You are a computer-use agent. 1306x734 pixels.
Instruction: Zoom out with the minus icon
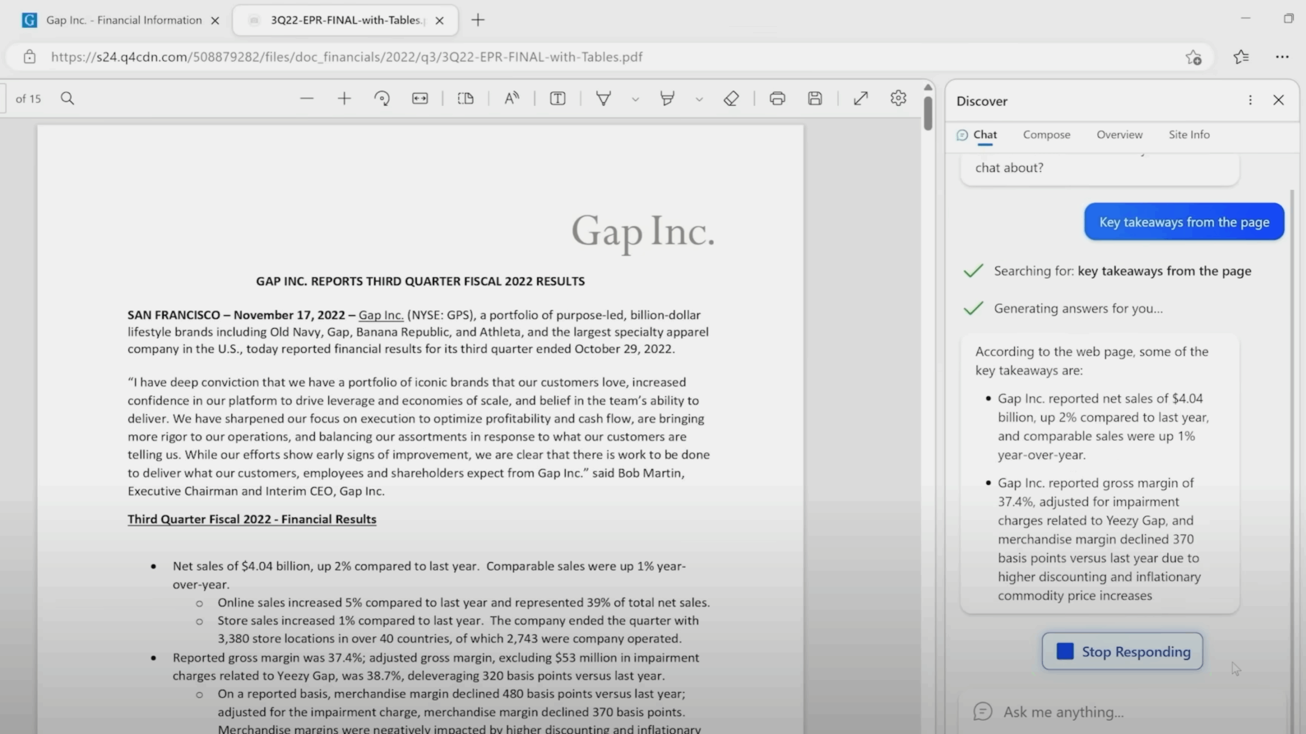307,98
